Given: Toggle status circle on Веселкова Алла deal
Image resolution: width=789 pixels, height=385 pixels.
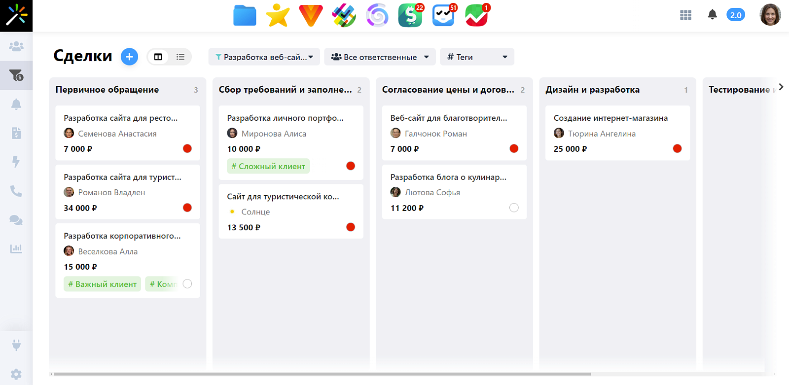Looking at the screenshot, I should pos(187,284).
